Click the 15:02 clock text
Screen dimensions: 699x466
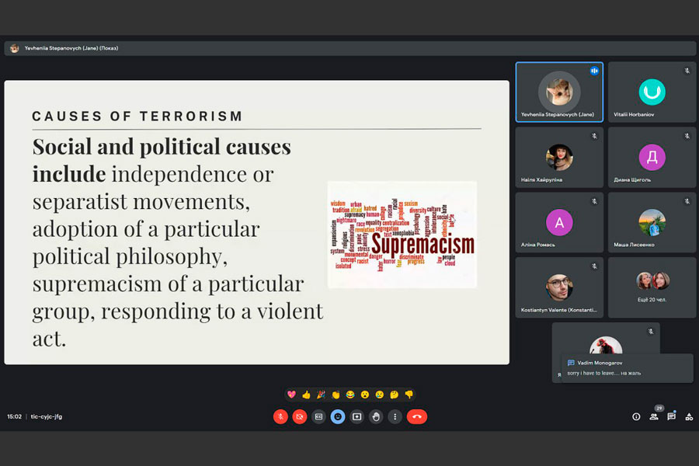[x=14, y=416]
